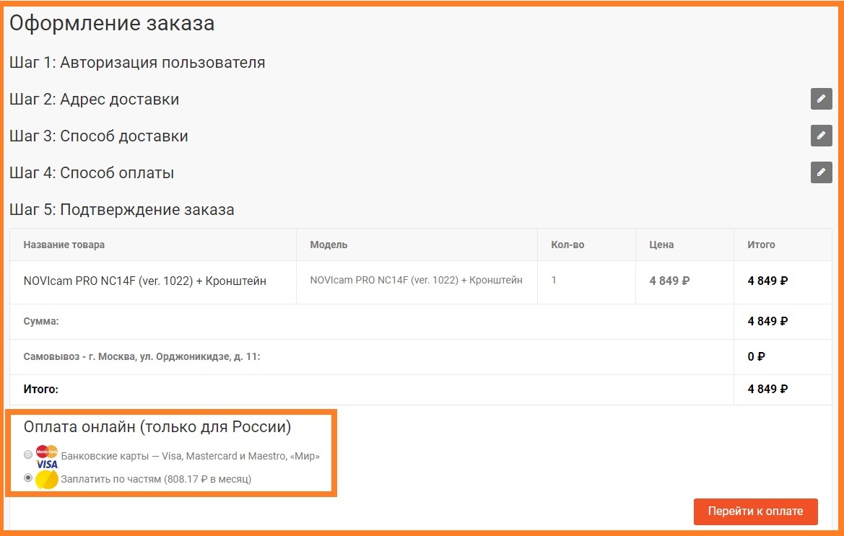Click the MasterCard/Visa logo icon
The image size is (844, 536).
point(47,457)
